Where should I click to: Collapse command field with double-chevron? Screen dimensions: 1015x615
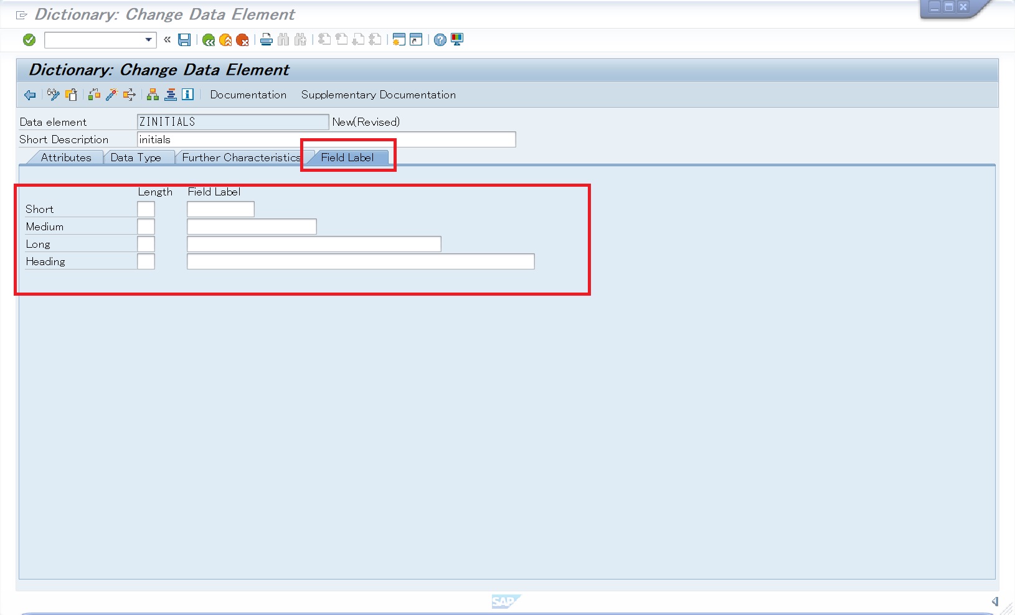167,40
